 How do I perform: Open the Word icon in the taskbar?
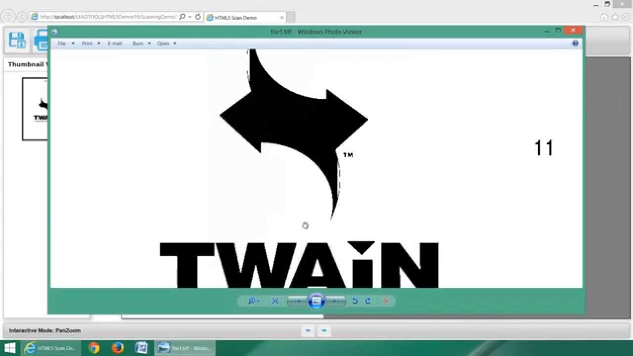[141, 348]
